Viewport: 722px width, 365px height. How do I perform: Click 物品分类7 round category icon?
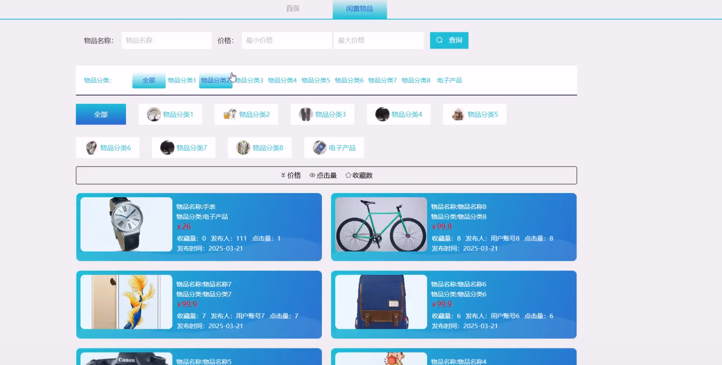(167, 147)
